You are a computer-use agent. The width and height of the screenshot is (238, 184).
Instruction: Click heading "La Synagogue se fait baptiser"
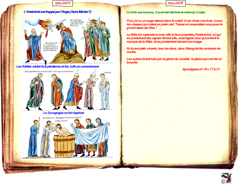point(64,113)
